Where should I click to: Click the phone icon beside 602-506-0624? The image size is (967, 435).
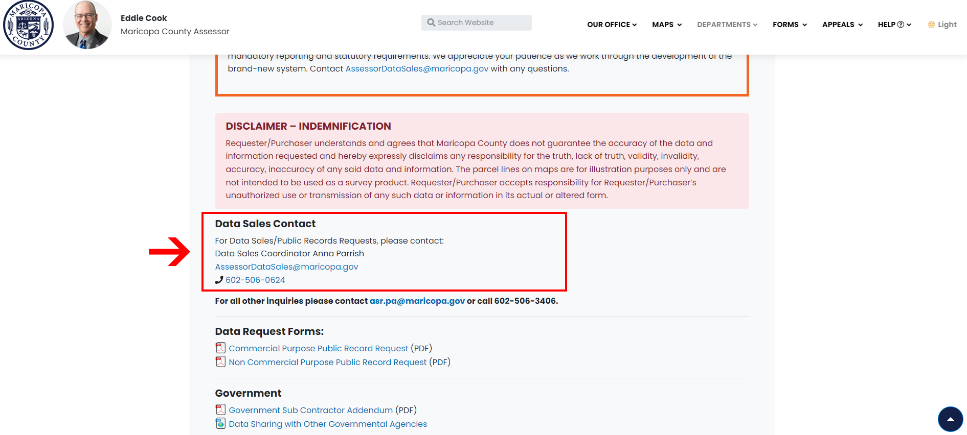pyautogui.click(x=219, y=280)
